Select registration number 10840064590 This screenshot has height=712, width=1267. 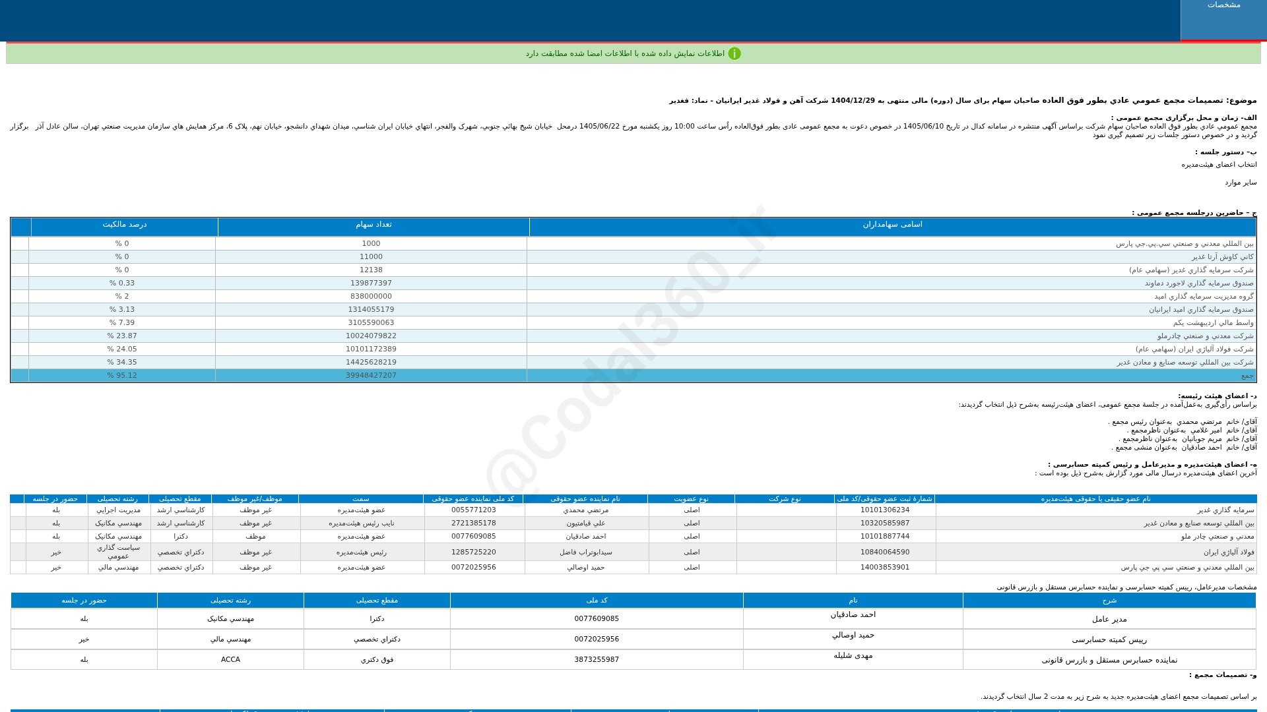pyautogui.click(x=885, y=552)
